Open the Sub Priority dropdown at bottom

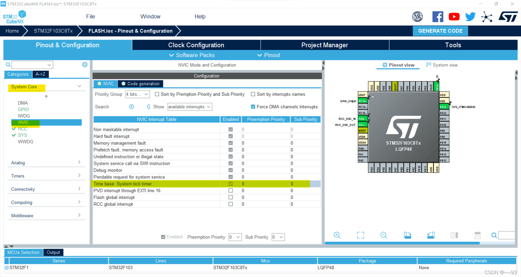(278, 237)
